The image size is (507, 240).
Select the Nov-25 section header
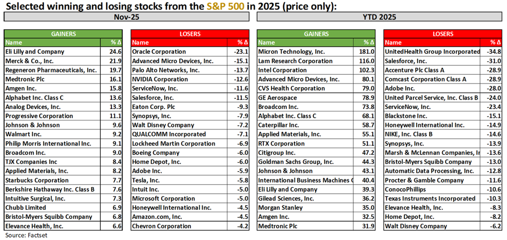coord(126,17)
